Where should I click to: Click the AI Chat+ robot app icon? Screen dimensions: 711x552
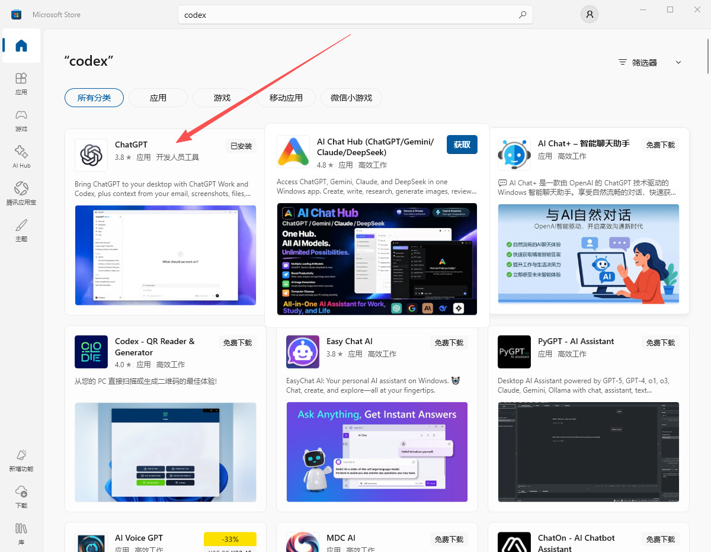coord(514,154)
